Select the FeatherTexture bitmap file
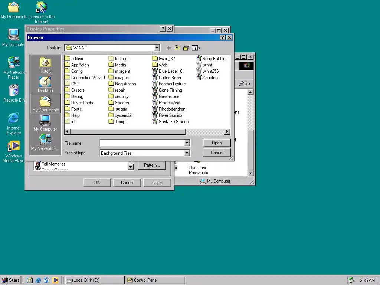The image size is (380, 285). (169, 84)
